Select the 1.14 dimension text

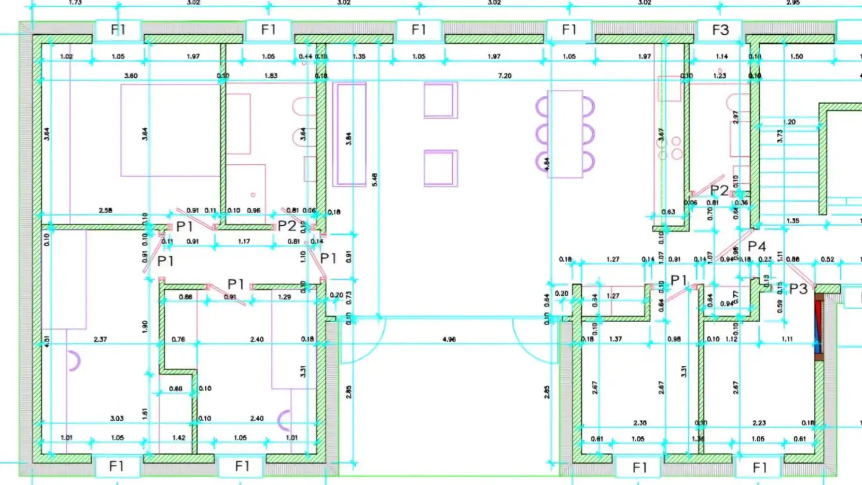tap(723, 56)
